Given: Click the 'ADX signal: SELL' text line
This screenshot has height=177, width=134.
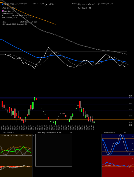Looking at the screenshot, I should 15,24.
